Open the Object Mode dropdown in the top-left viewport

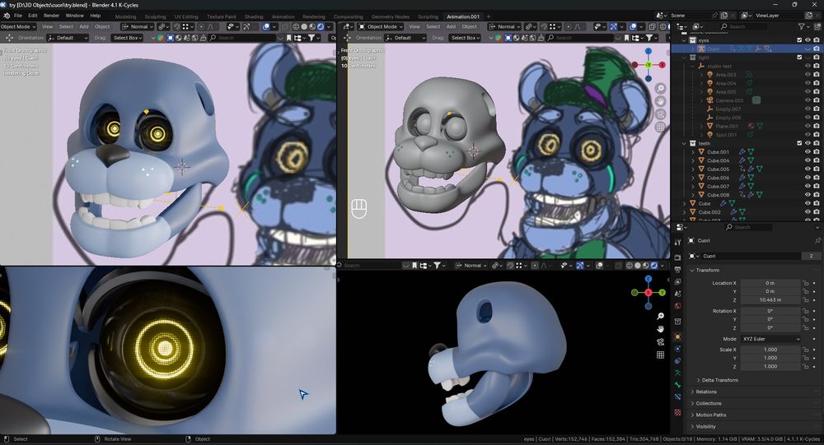18,27
